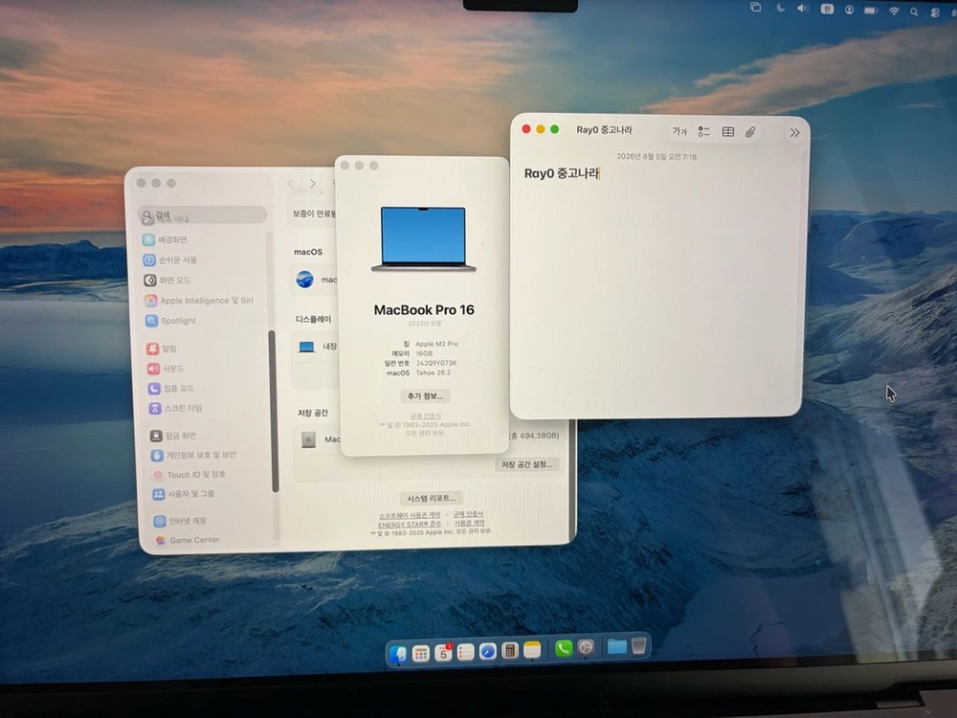Insert a table in Notes toolbar
Viewport: 957px width, 718px height.
pos(727,131)
